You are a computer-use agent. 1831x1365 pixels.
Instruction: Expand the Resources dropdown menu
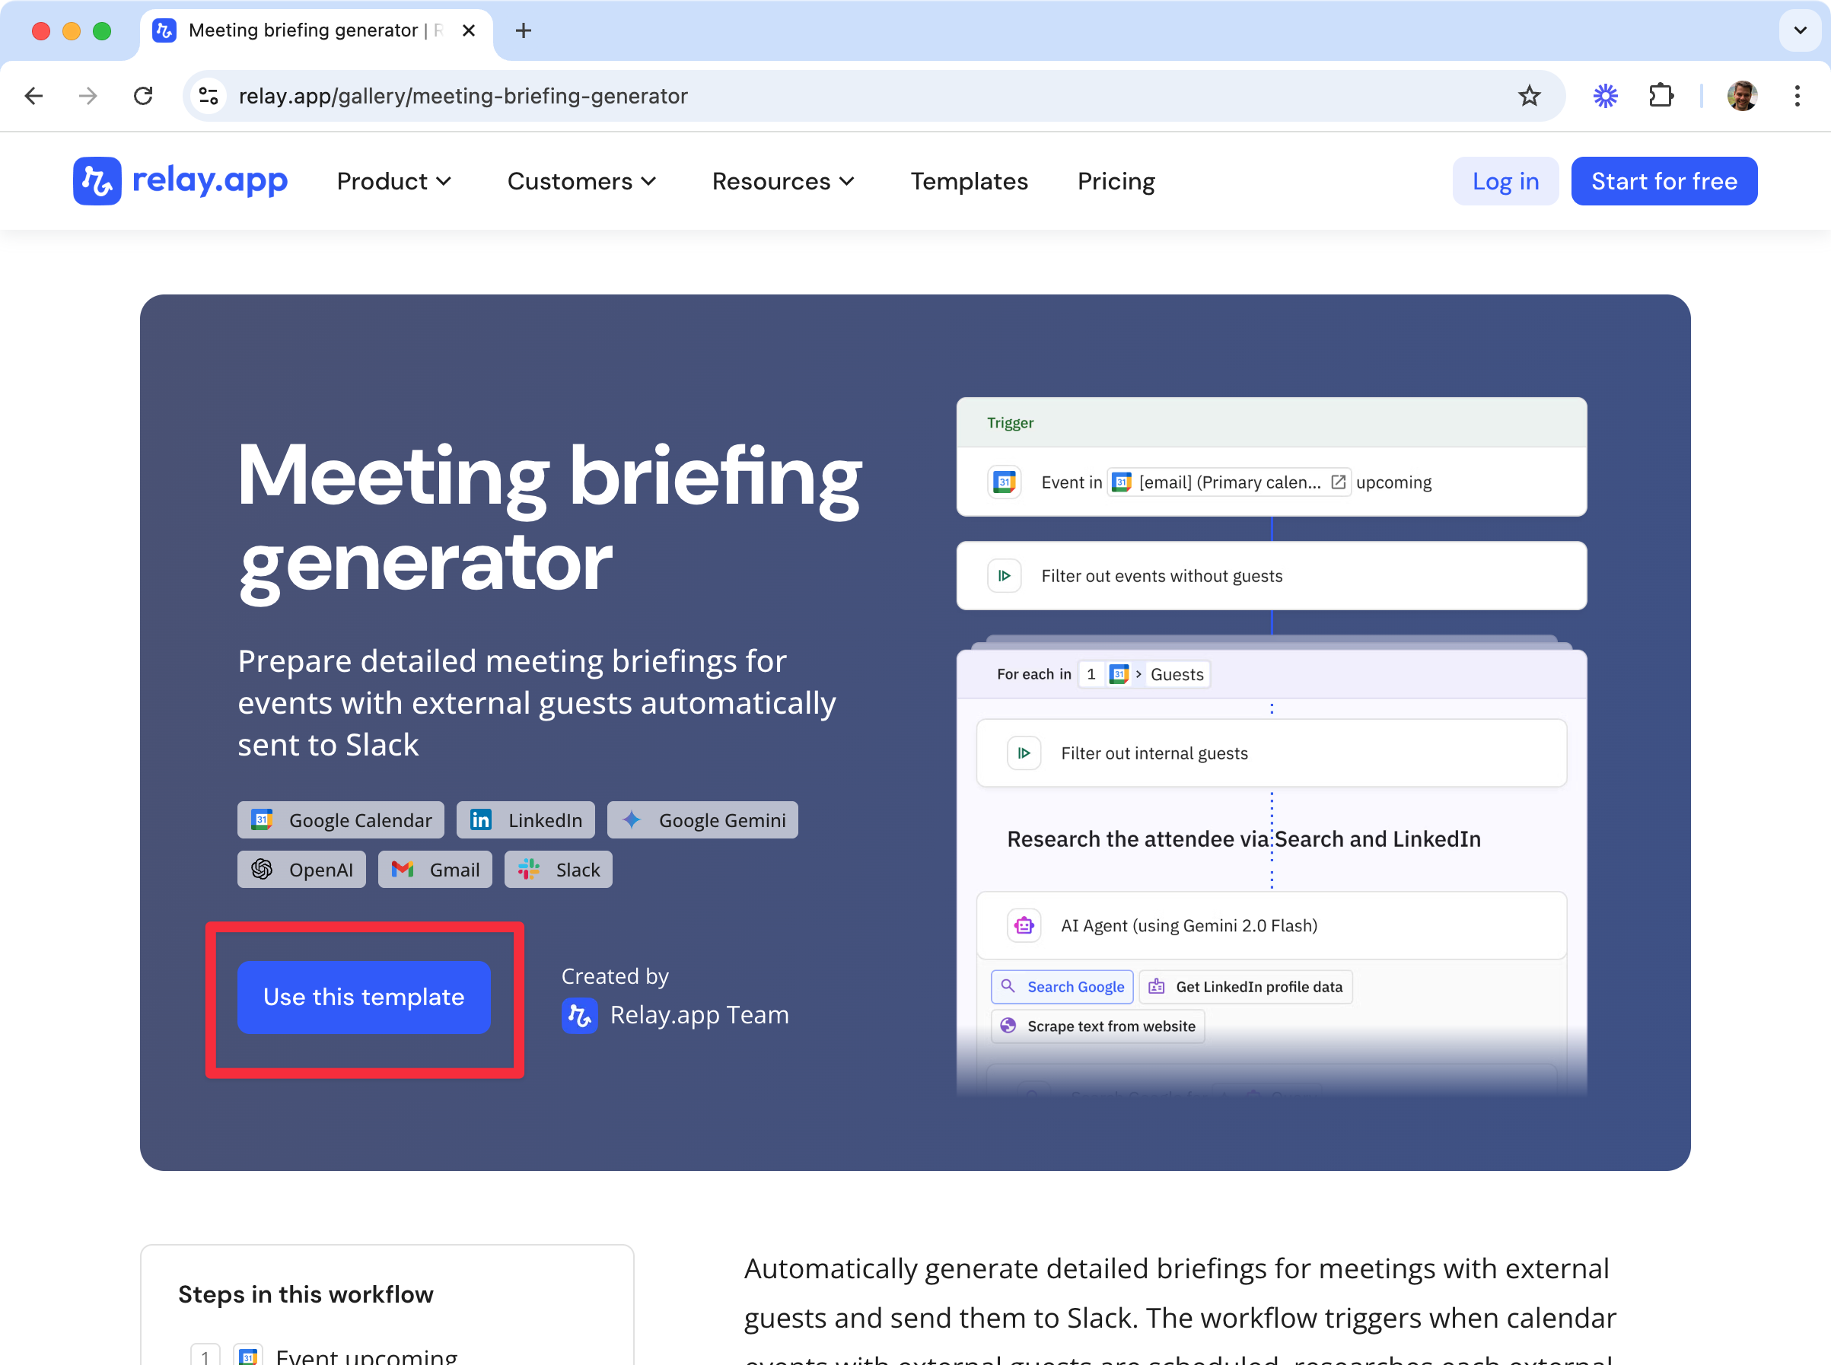783,181
